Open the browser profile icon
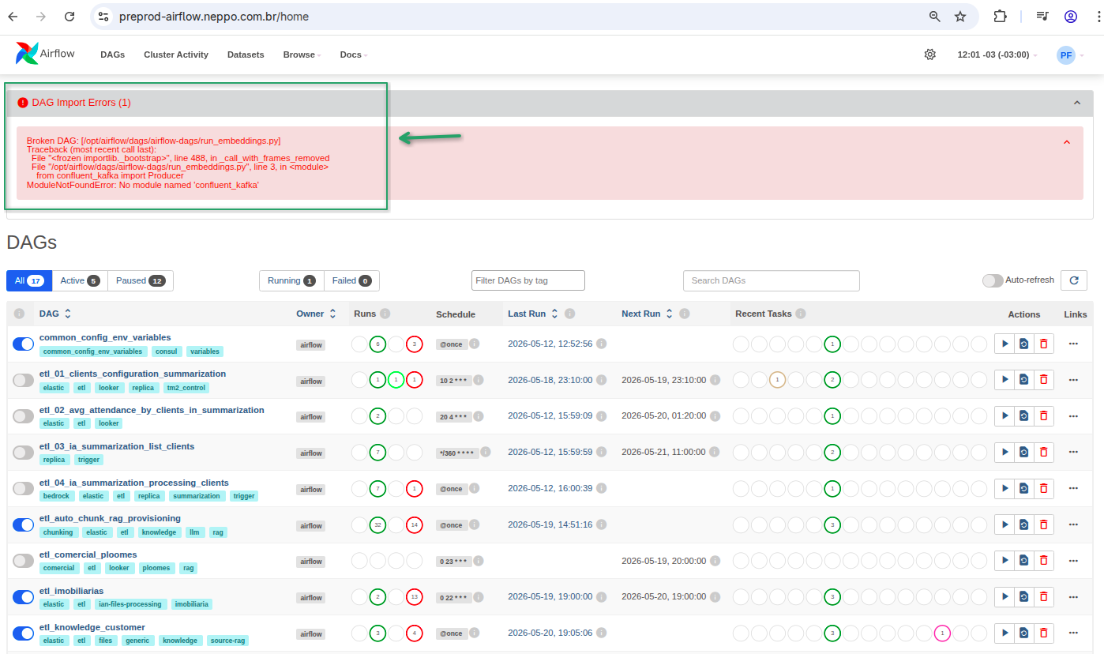The image size is (1104, 654). tap(1071, 17)
